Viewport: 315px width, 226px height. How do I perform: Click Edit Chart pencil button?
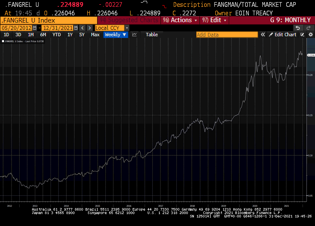[282, 35]
